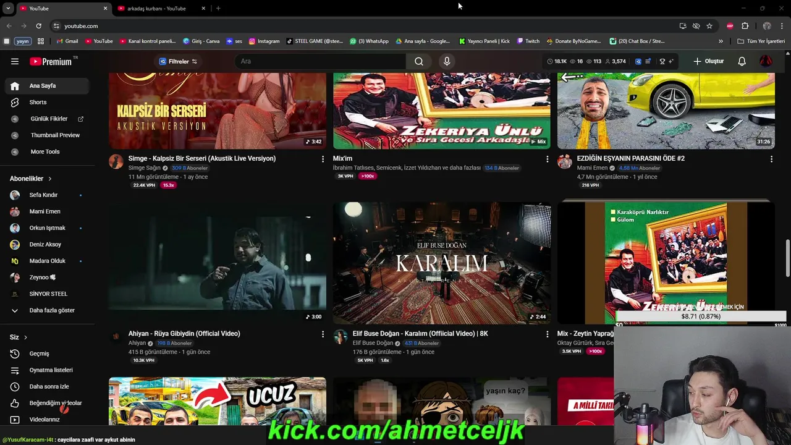
Task: Click the page vertical scrollbar thumb
Action: coord(787,258)
